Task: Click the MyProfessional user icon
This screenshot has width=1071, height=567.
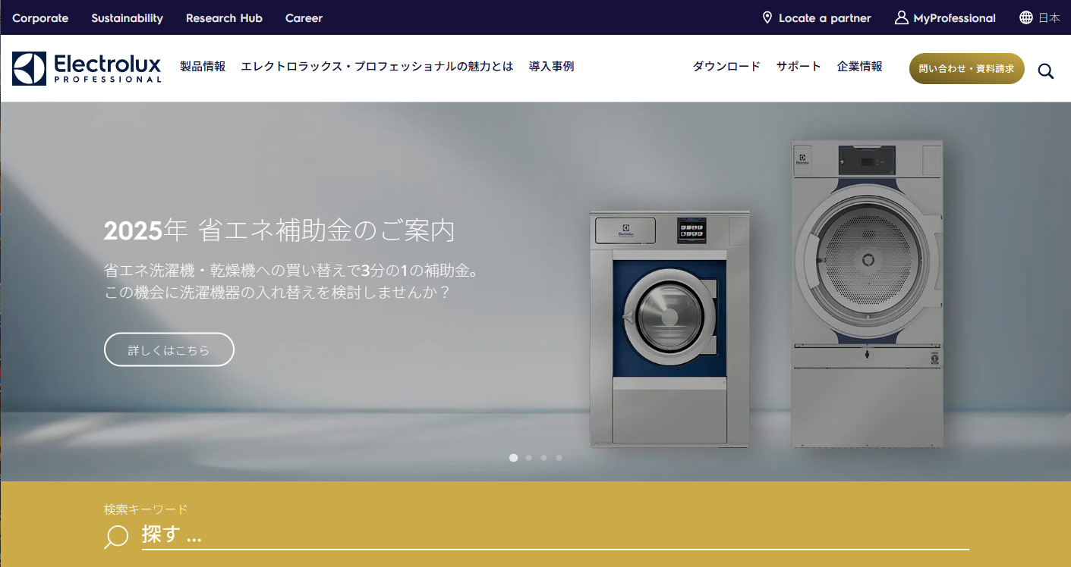Action: click(901, 17)
